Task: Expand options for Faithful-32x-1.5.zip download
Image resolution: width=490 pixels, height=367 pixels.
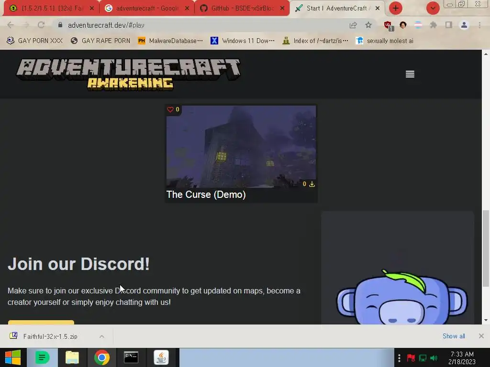Action: [102, 336]
